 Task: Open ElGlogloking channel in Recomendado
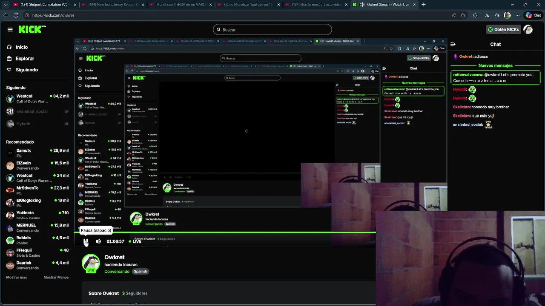(x=37, y=203)
